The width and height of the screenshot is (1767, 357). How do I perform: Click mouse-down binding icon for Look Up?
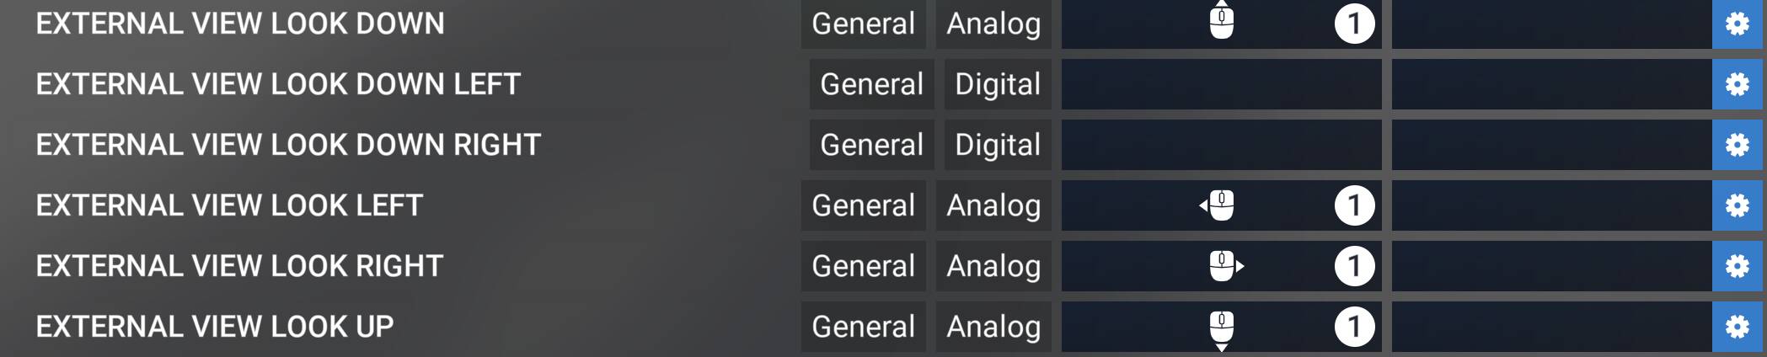(1221, 328)
